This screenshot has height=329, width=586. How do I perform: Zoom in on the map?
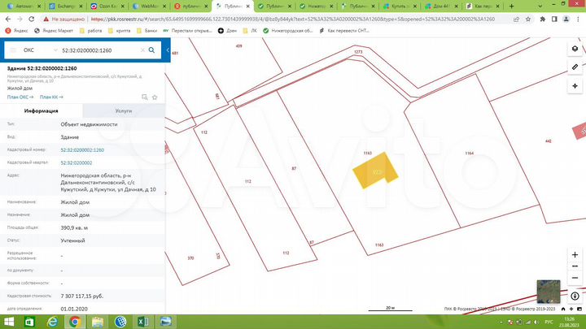pos(575,254)
